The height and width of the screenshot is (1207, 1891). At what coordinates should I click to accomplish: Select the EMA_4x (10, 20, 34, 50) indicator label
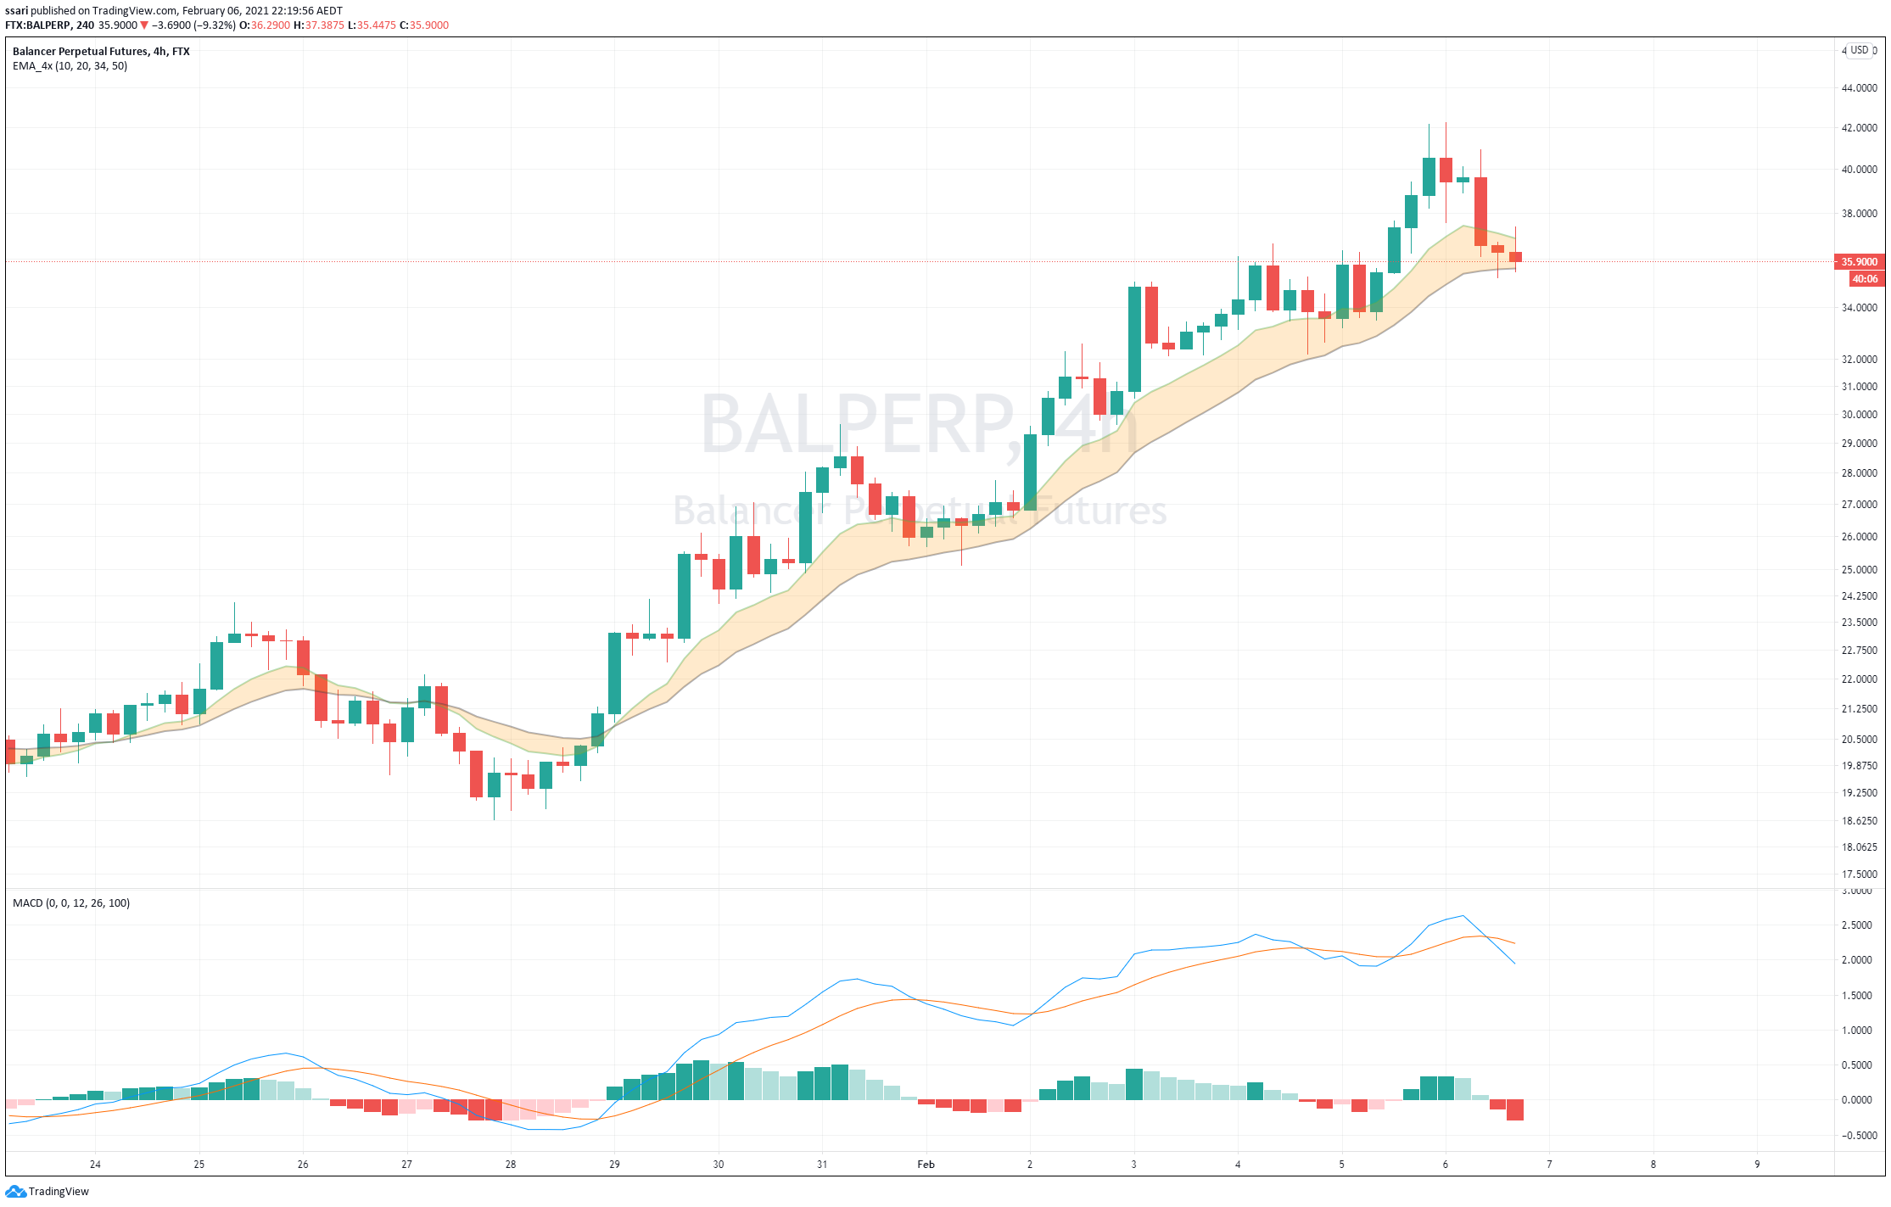[x=70, y=66]
